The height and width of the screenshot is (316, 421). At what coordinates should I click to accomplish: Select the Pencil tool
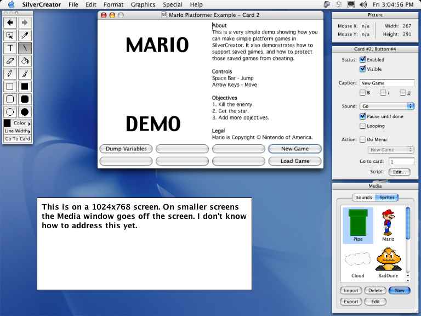[x=10, y=74]
